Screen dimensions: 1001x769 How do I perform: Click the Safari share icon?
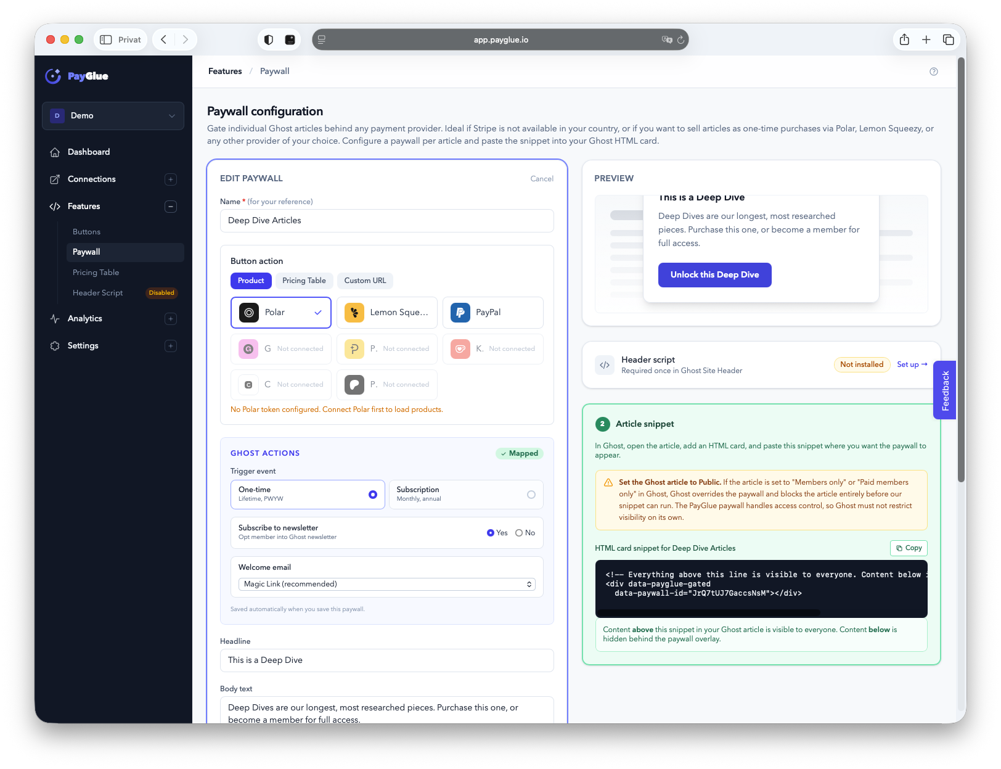click(x=904, y=39)
